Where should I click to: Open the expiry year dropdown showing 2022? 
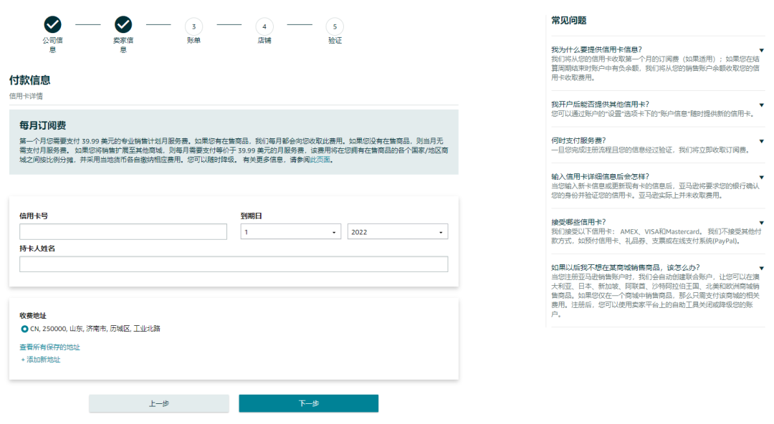398,231
